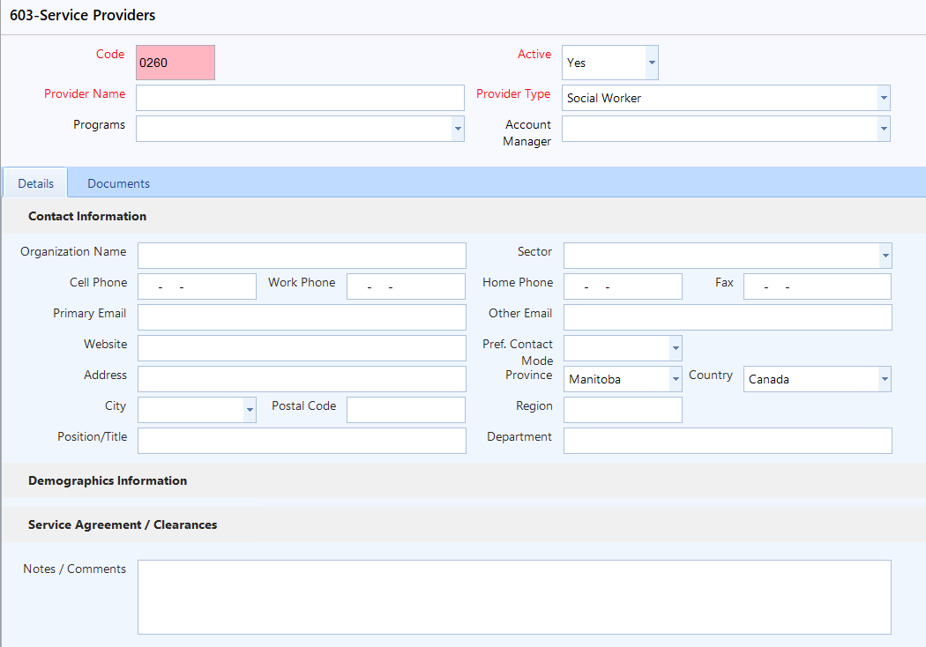The height and width of the screenshot is (647, 926).
Task: Click the Primary Email field
Action: coord(302,317)
